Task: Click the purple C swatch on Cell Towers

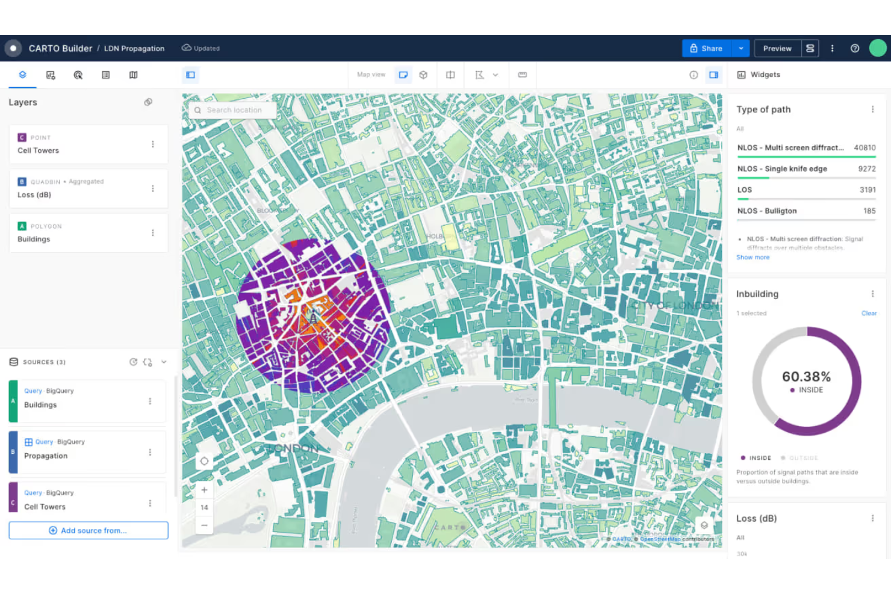Action: (22, 137)
